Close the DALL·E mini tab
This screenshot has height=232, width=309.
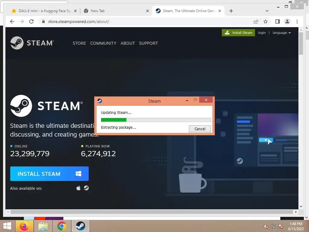click(75, 11)
